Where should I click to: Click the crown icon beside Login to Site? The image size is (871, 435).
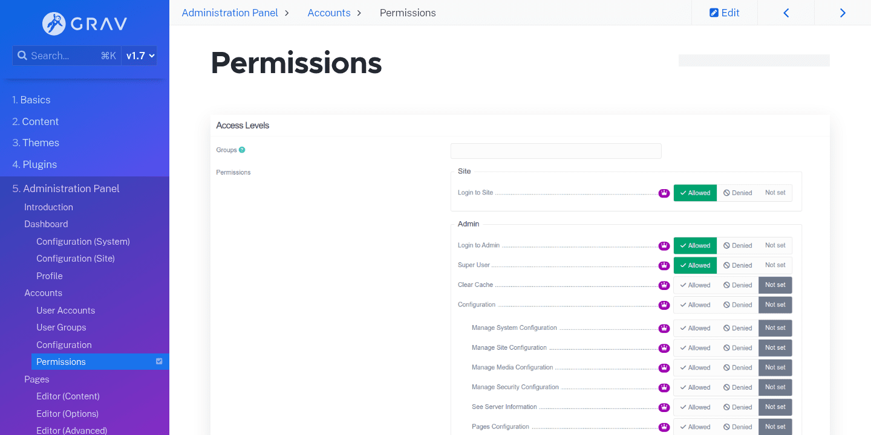[664, 193]
